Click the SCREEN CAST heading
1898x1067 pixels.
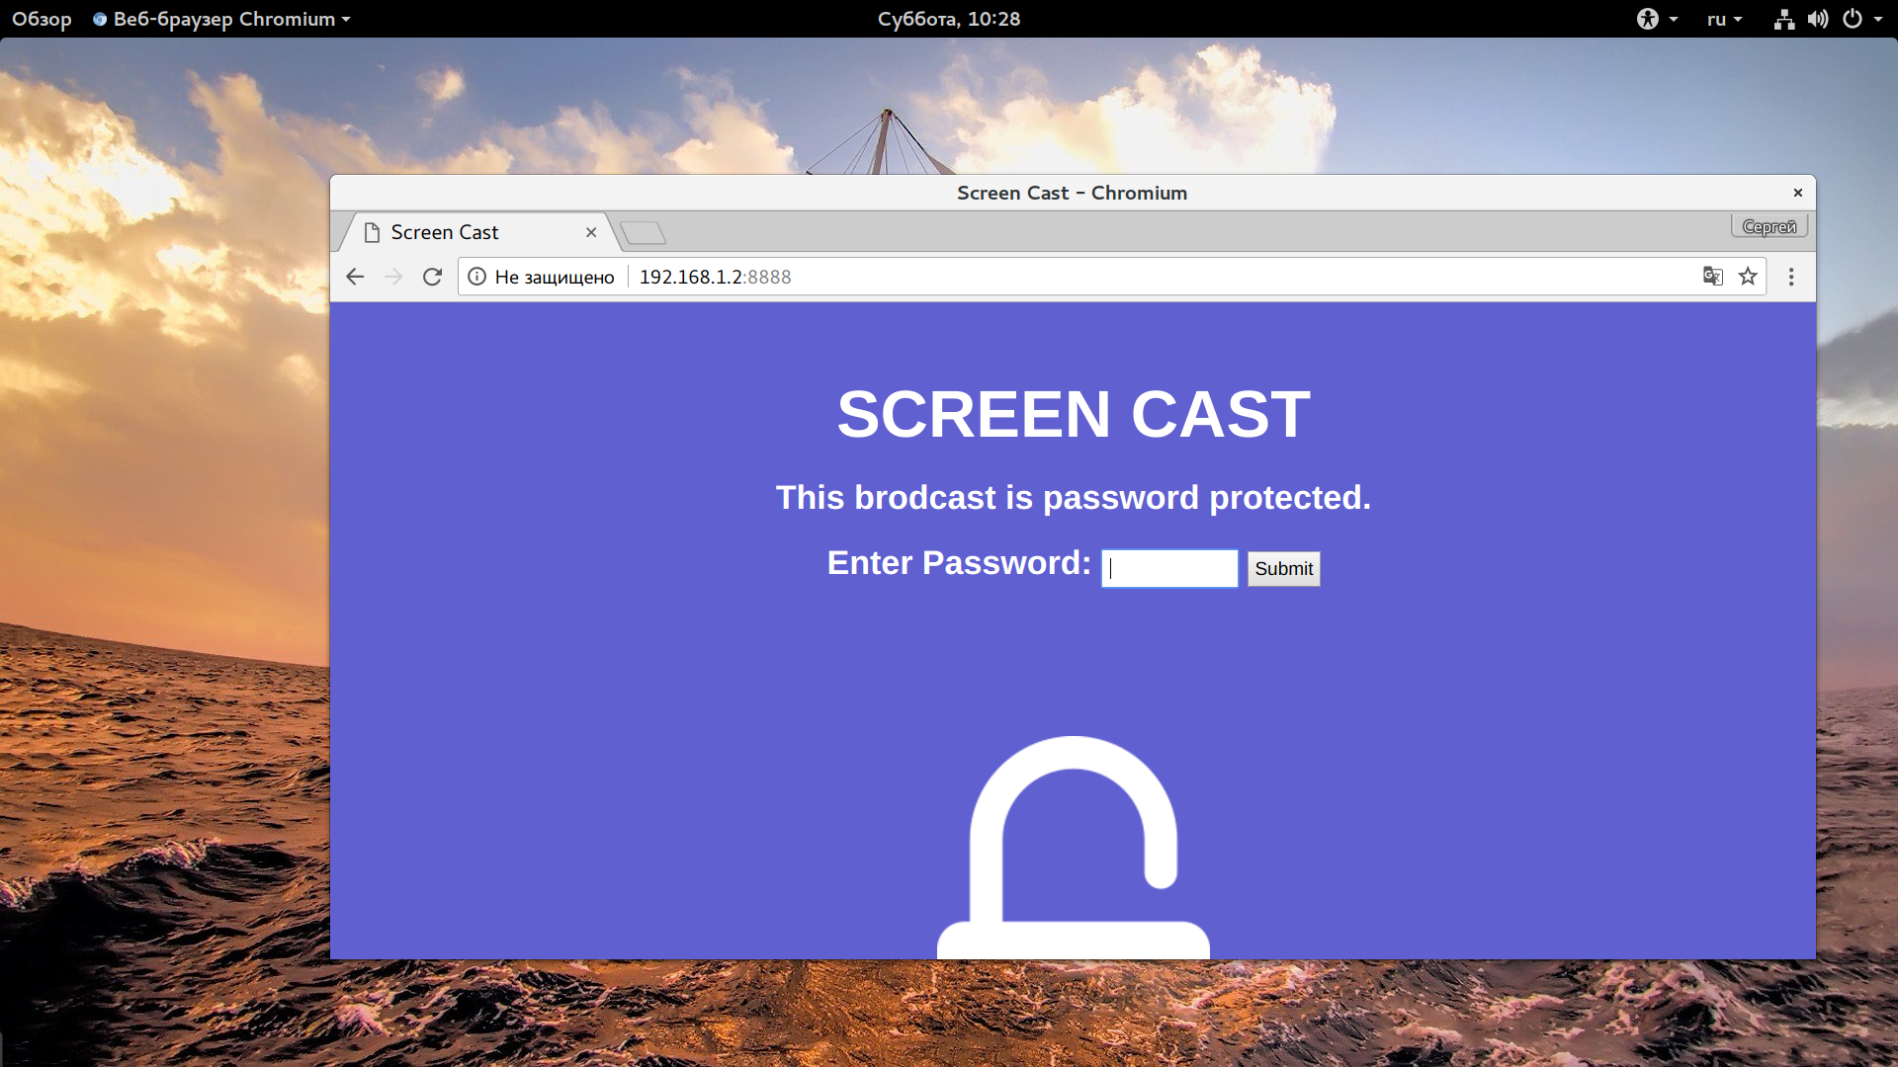click(1074, 414)
